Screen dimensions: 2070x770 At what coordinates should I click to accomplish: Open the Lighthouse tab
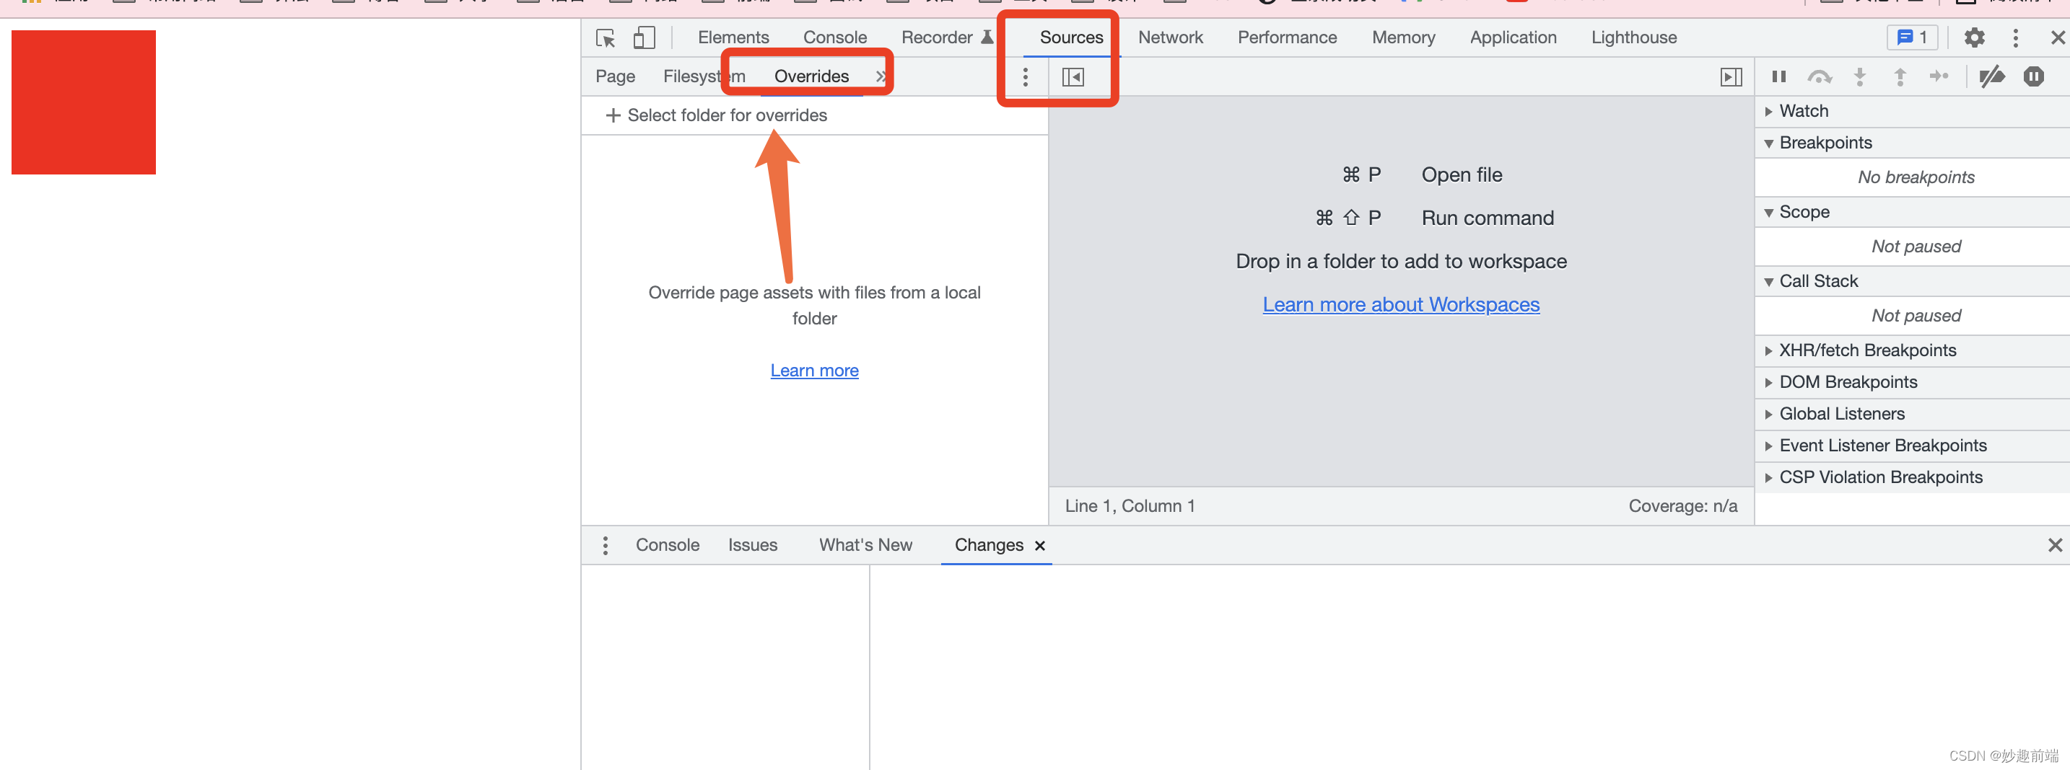coord(1633,37)
